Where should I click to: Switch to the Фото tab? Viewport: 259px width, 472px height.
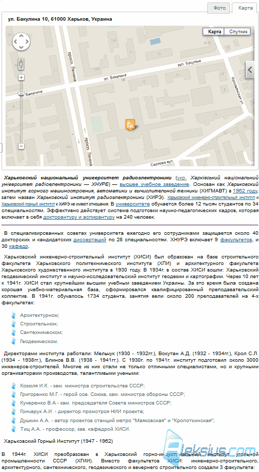(x=219, y=8)
